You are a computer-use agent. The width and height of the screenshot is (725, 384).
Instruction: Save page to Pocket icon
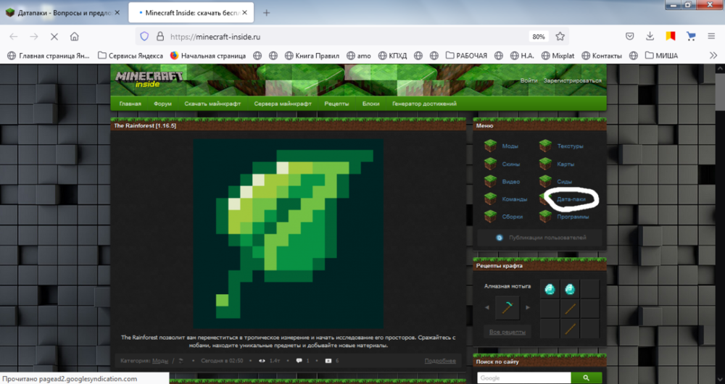point(629,36)
